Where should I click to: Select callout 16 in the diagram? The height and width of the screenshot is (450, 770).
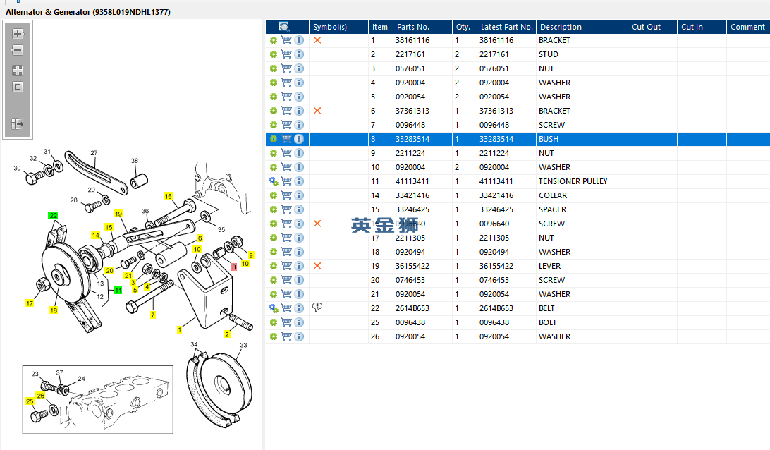coord(169,197)
